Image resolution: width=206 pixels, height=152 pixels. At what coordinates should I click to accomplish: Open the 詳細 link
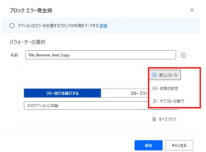point(103,26)
